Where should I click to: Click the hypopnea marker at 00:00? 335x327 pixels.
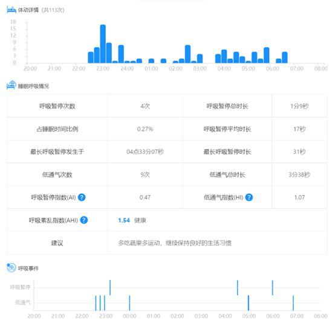129,303
